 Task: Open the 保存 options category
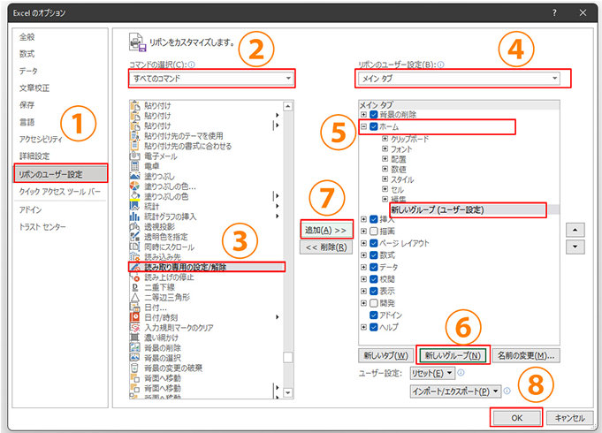(27, 105)
